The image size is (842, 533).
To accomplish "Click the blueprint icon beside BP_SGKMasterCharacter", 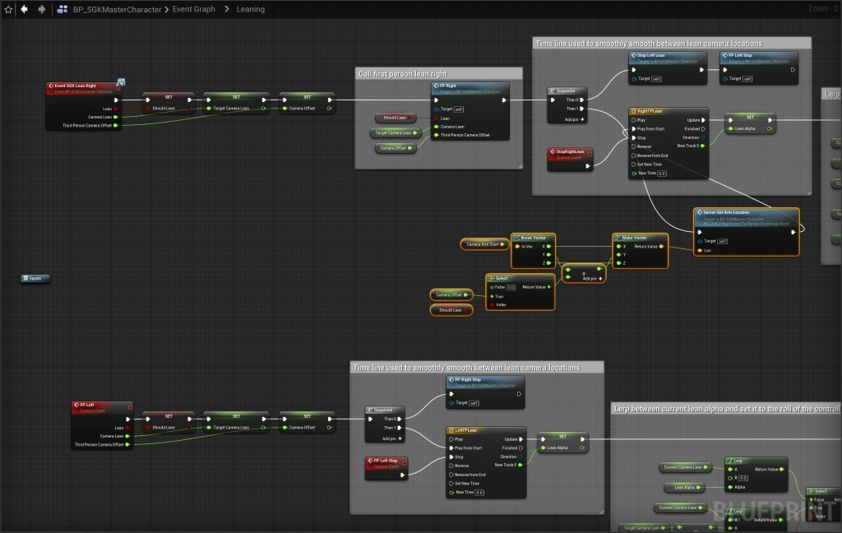I will coord(62,9).
